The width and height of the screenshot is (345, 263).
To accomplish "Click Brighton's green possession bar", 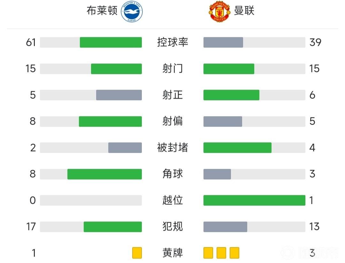I will coord(111,42).
